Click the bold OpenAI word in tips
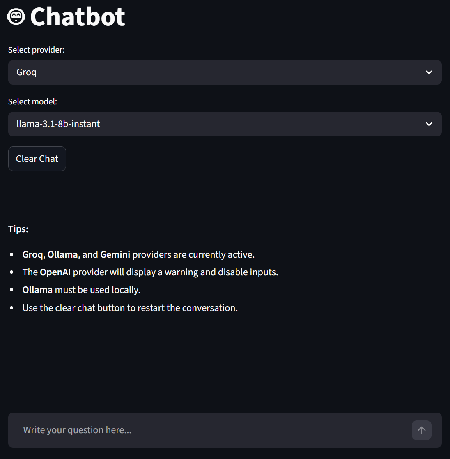Viewport: 450px width, 459px height. click(x=55, y=272)
